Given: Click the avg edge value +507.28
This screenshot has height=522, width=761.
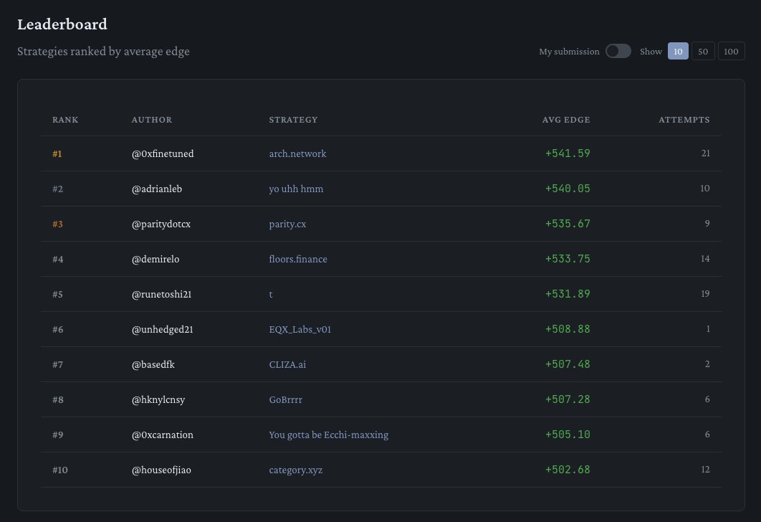Looking at the screenshot, I should [568, 399].
